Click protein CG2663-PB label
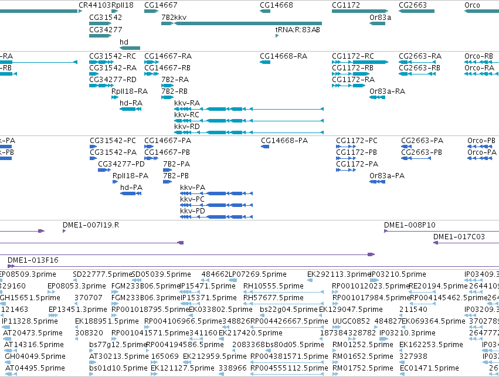 point(422,152)
